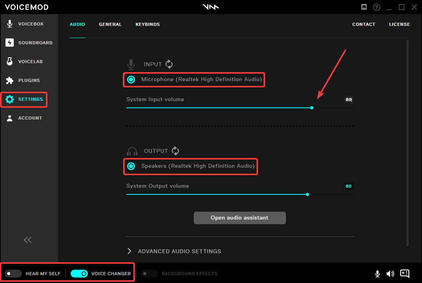Open the Plugins section
This screenshot has width=422, height=283.
29,80
